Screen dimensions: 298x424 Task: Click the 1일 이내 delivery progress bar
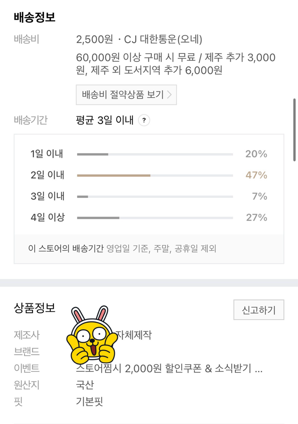(155, 154)
